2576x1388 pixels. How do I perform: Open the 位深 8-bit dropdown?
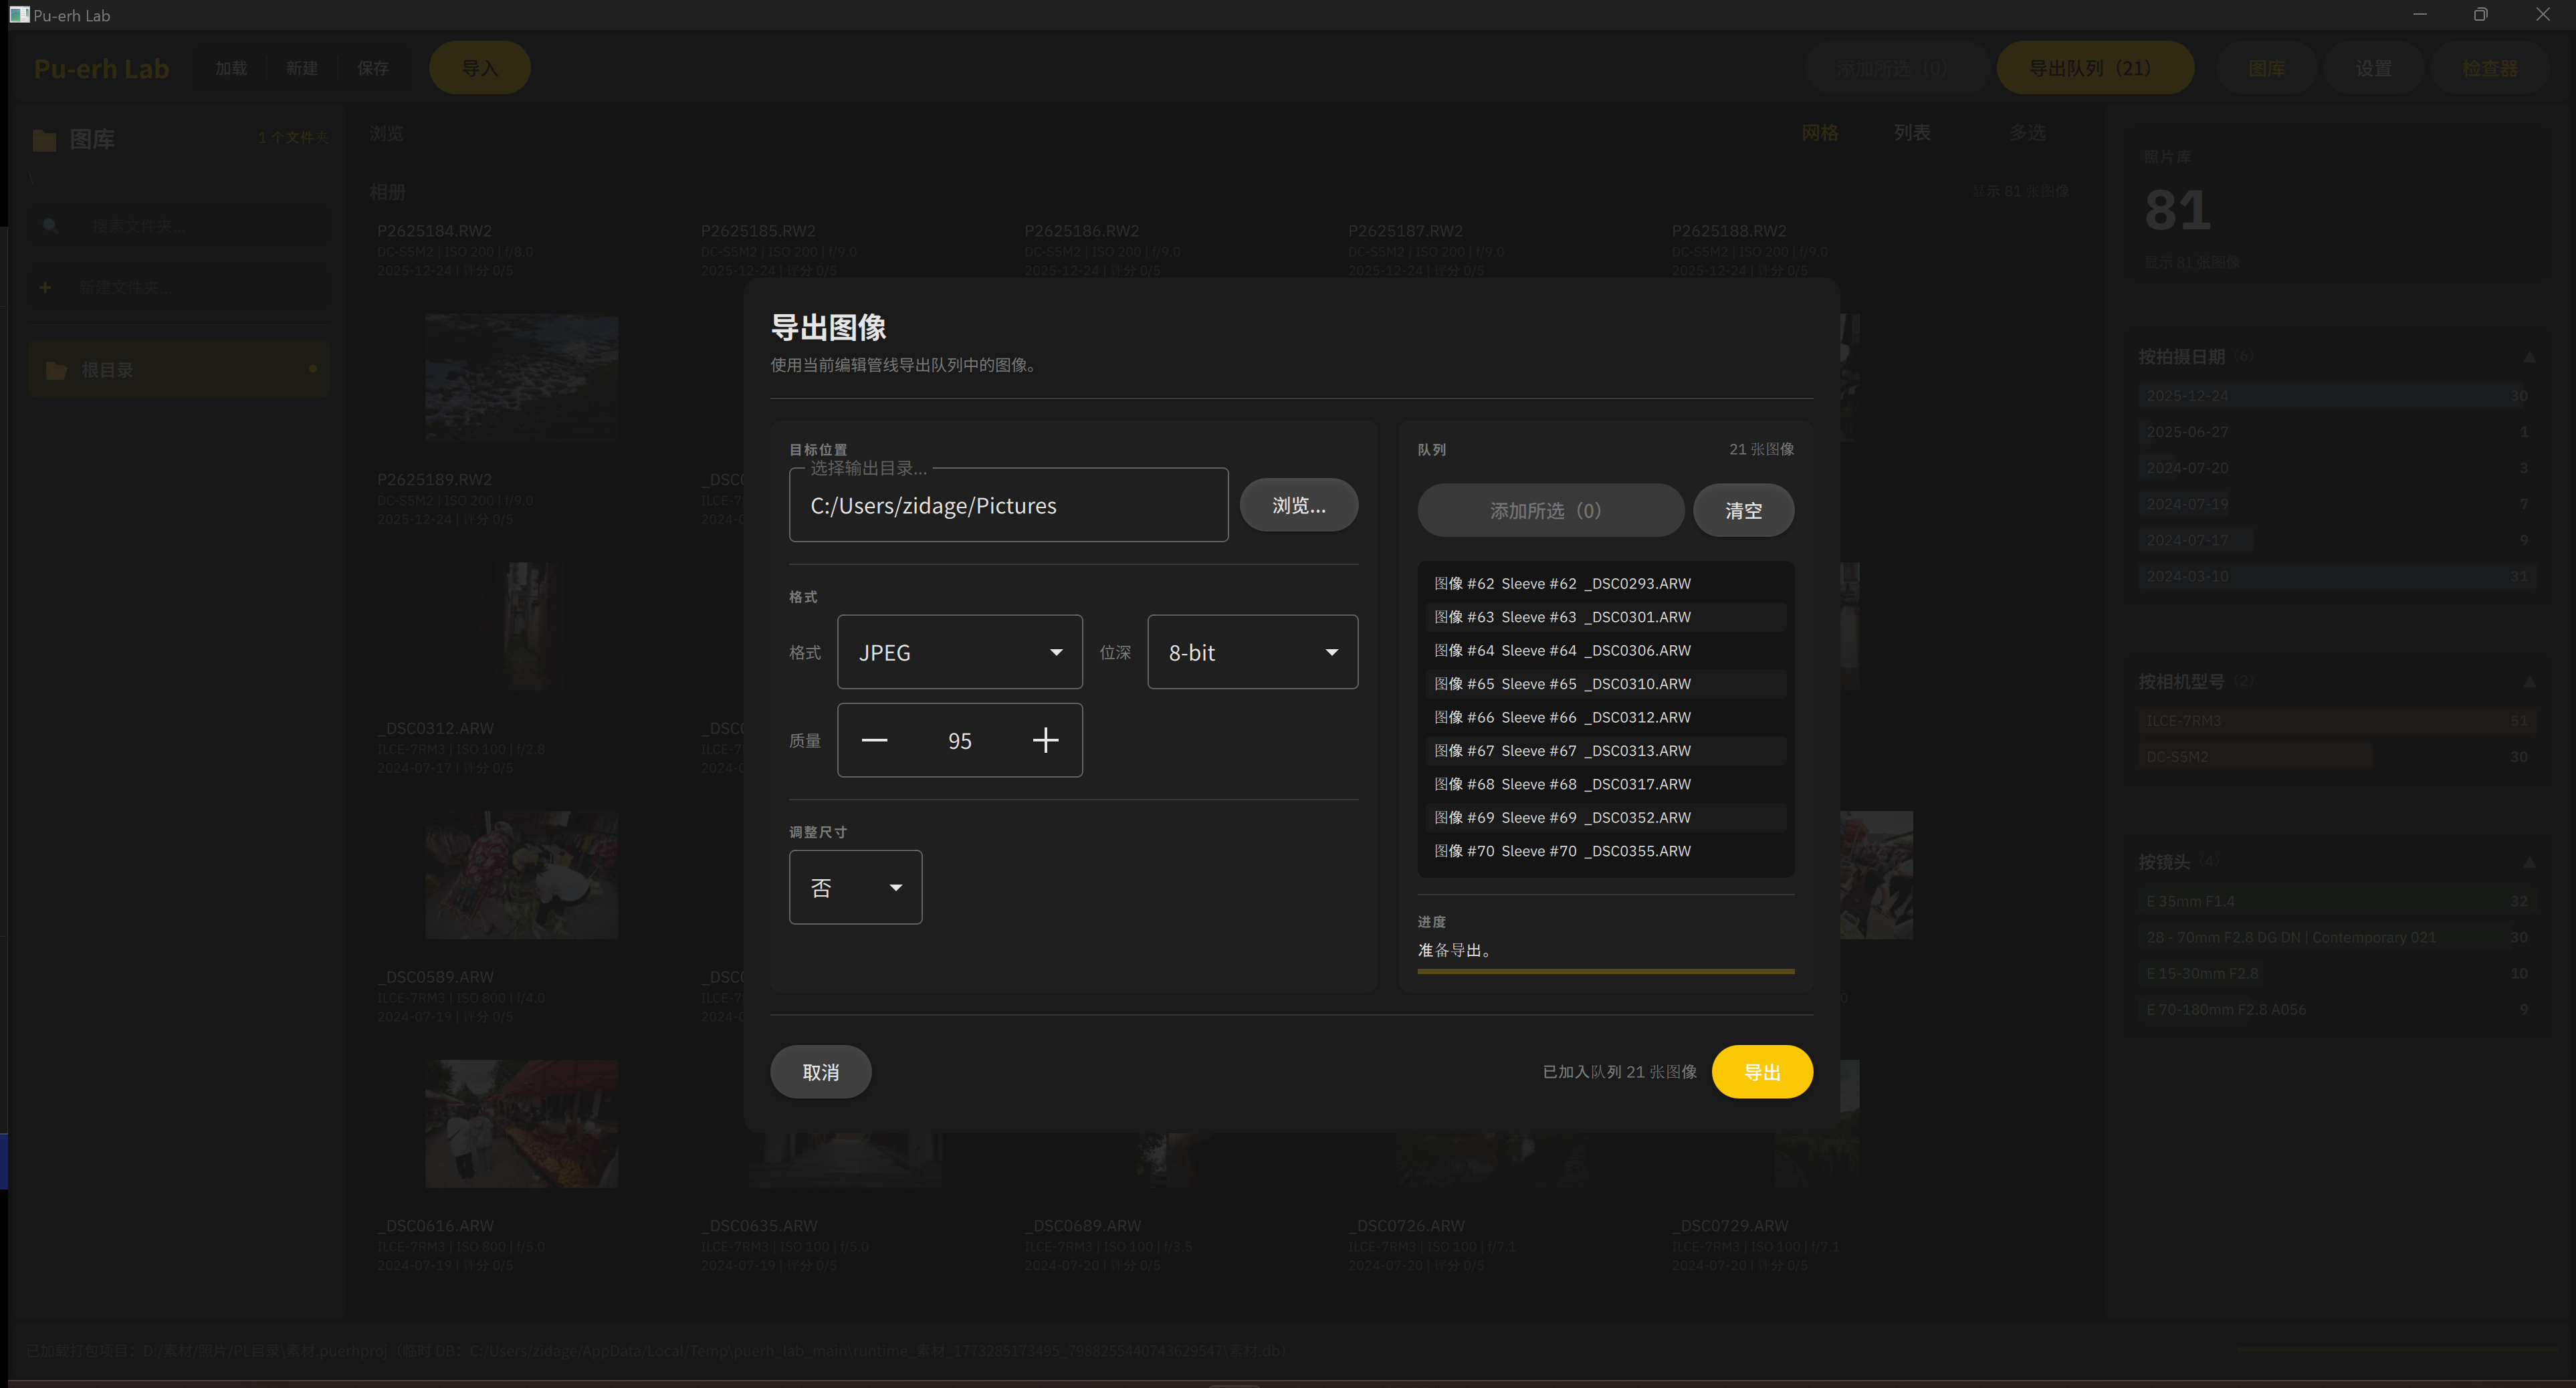[x=1252, y=652]
